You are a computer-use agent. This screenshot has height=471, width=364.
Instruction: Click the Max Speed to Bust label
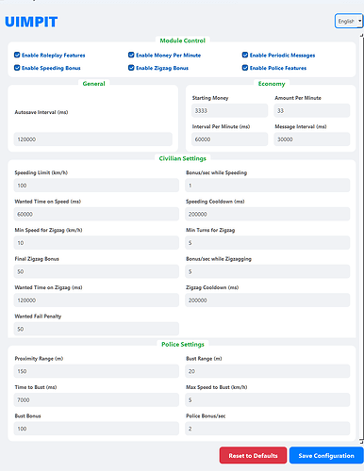click(217, 387)
